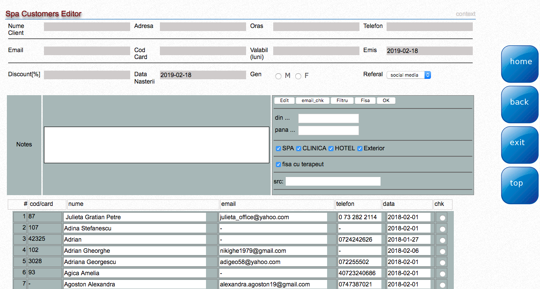Click phone field 0724242626

360,239
